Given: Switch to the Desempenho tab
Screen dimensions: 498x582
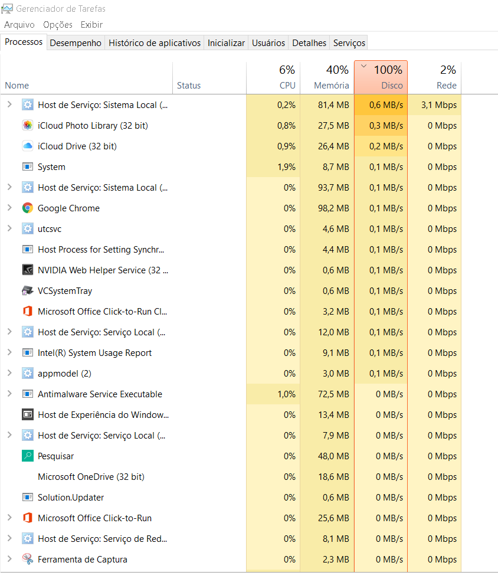Looking at the screenshot, I should tap(76, 43).
